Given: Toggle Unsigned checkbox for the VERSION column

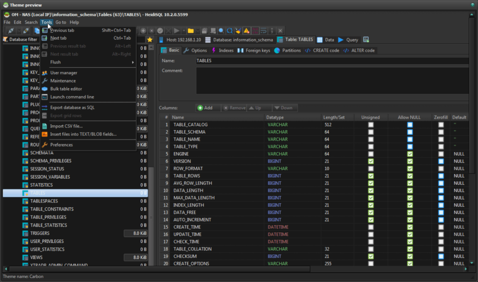Looking at the screenshot, I should [x=371, y=161].
